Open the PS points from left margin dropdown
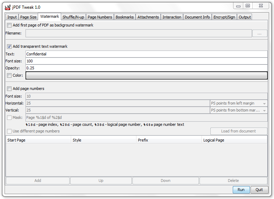This screenshot has height=199, width=274. point(239,103)
